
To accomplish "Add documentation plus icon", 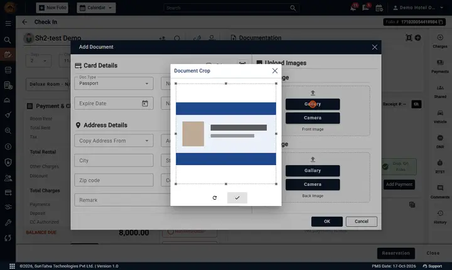I will coord(417,38).
